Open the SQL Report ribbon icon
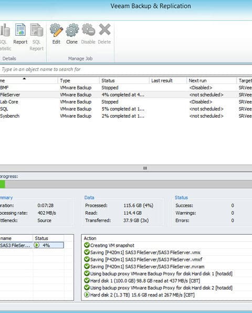The height and width of the screenshot is (313, 252). (x=37, y=30)
